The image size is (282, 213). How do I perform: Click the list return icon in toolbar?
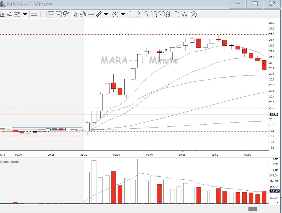click(x=17, y=14)
